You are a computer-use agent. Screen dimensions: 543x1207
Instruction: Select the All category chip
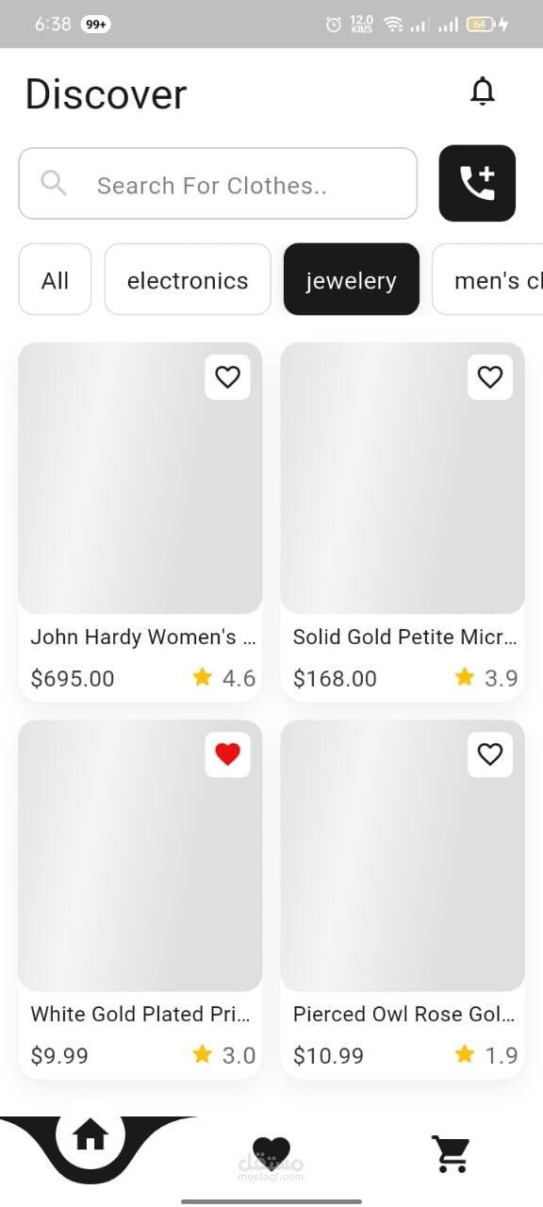click(55, 280)
